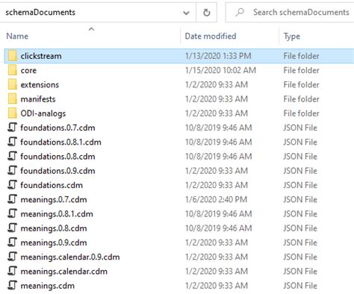
Task: Sort files by Name column header
Action: [17, 37]
